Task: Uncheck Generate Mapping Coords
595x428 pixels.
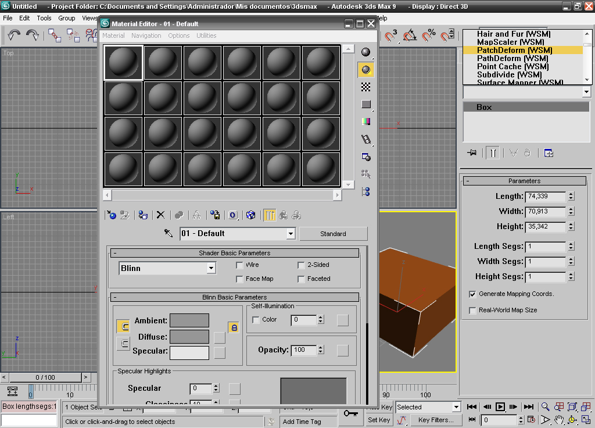Action: [x=472, y=294]
